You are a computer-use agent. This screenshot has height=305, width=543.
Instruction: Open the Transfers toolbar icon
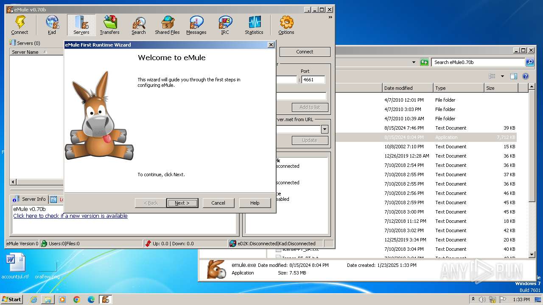[109, 25]
